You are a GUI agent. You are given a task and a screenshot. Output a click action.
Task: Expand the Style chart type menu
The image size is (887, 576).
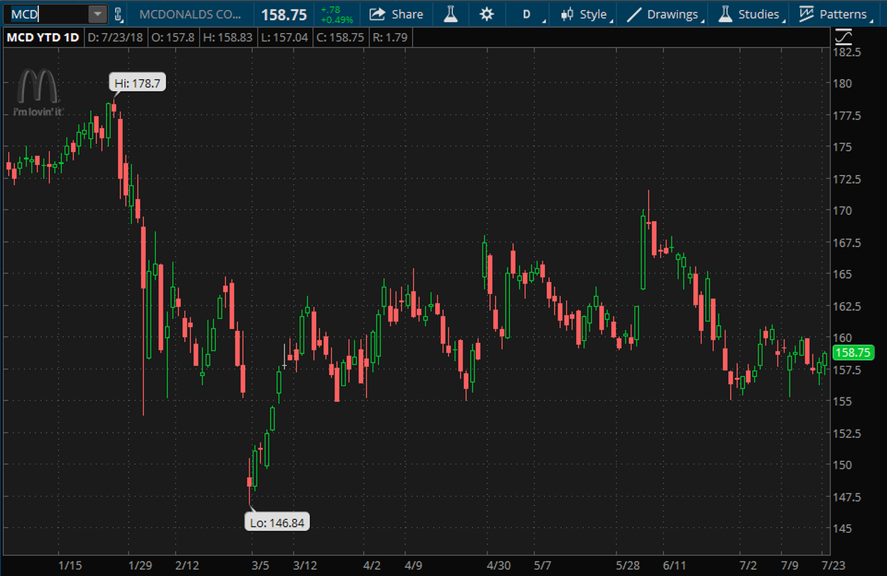coord(585,14)
